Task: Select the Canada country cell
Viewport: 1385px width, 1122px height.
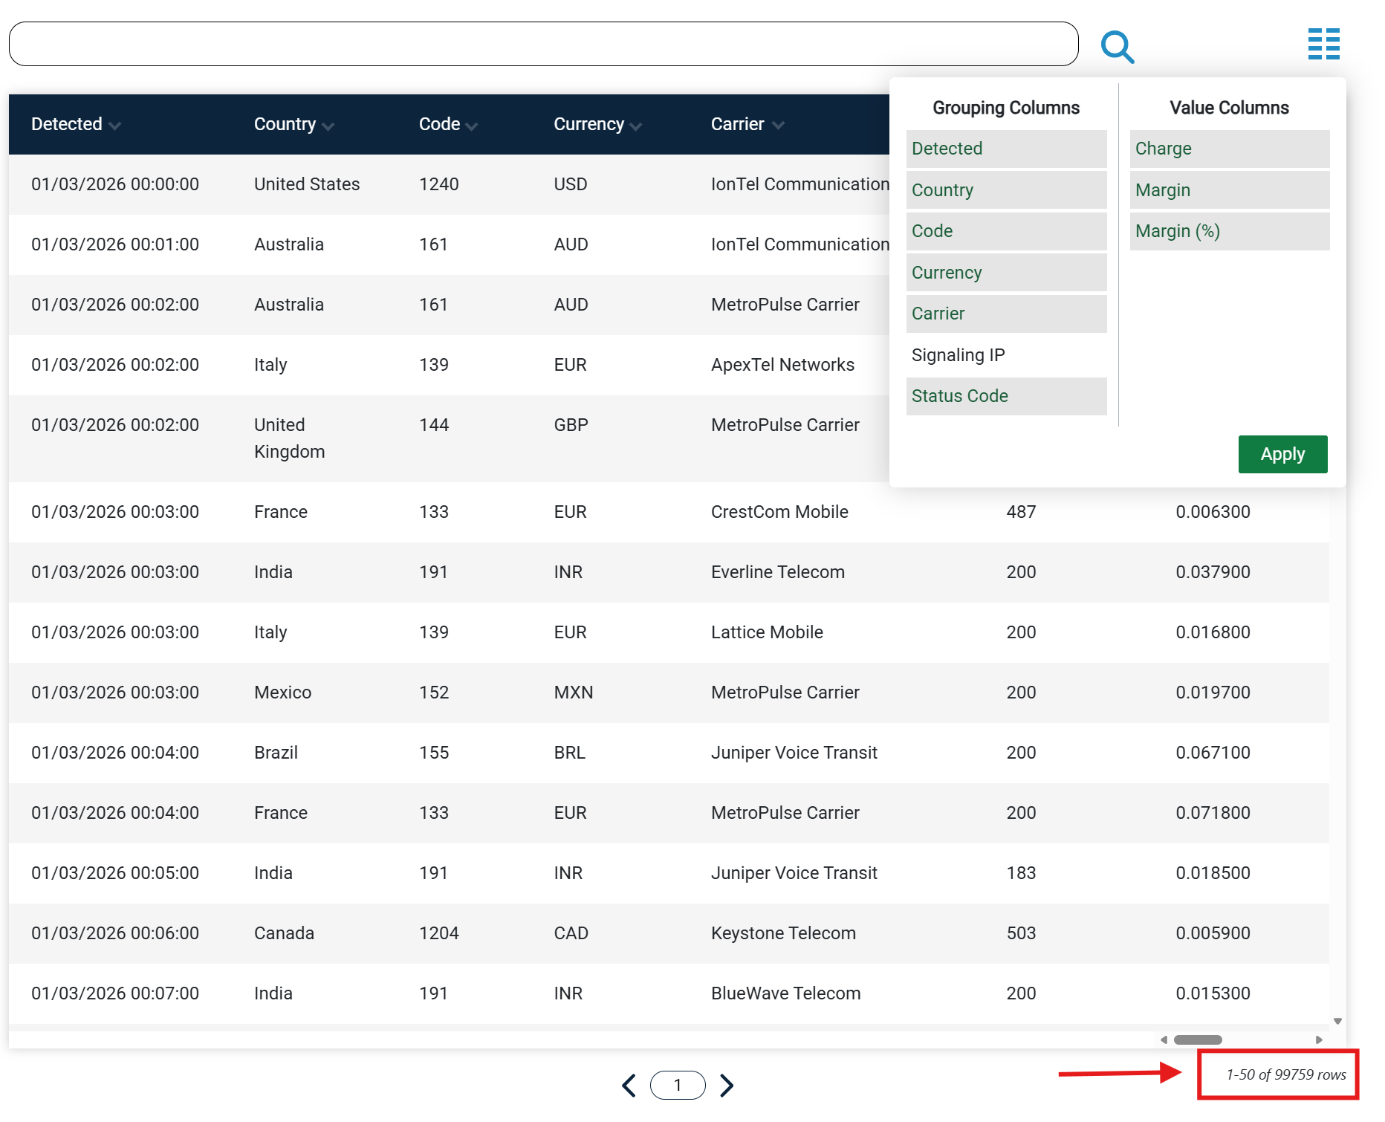Action: tap(284, 933)
